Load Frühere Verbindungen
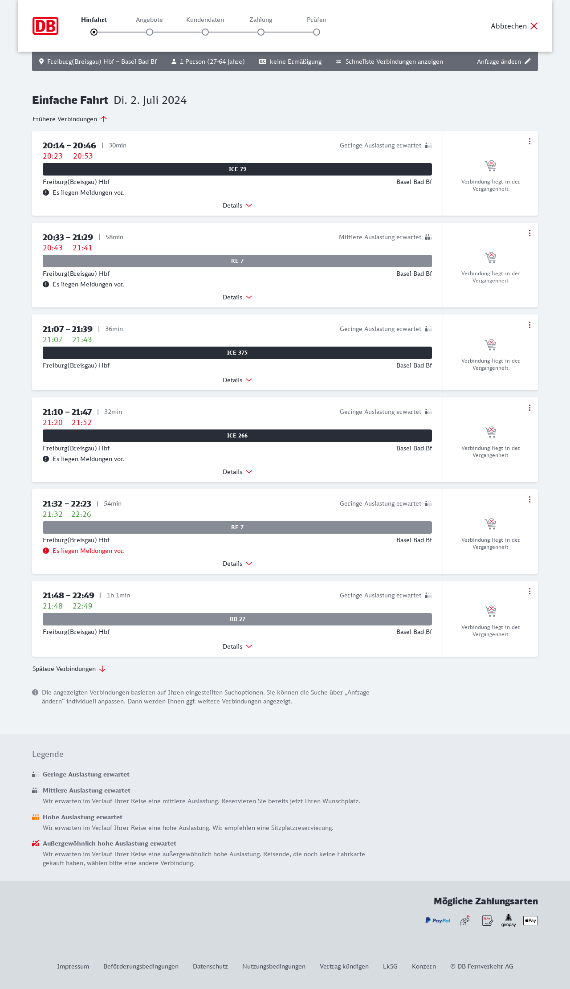Viewport: 570px width, 989px height. tap(70, 119)
